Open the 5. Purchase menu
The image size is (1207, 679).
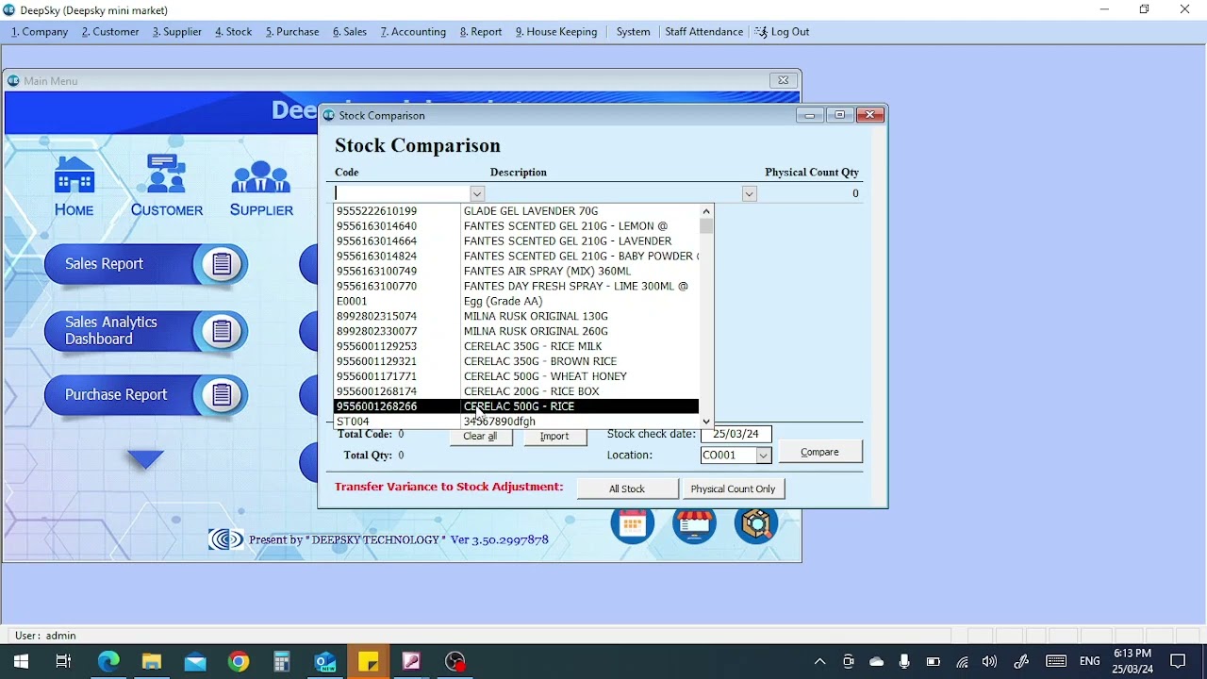pos(292,31)
